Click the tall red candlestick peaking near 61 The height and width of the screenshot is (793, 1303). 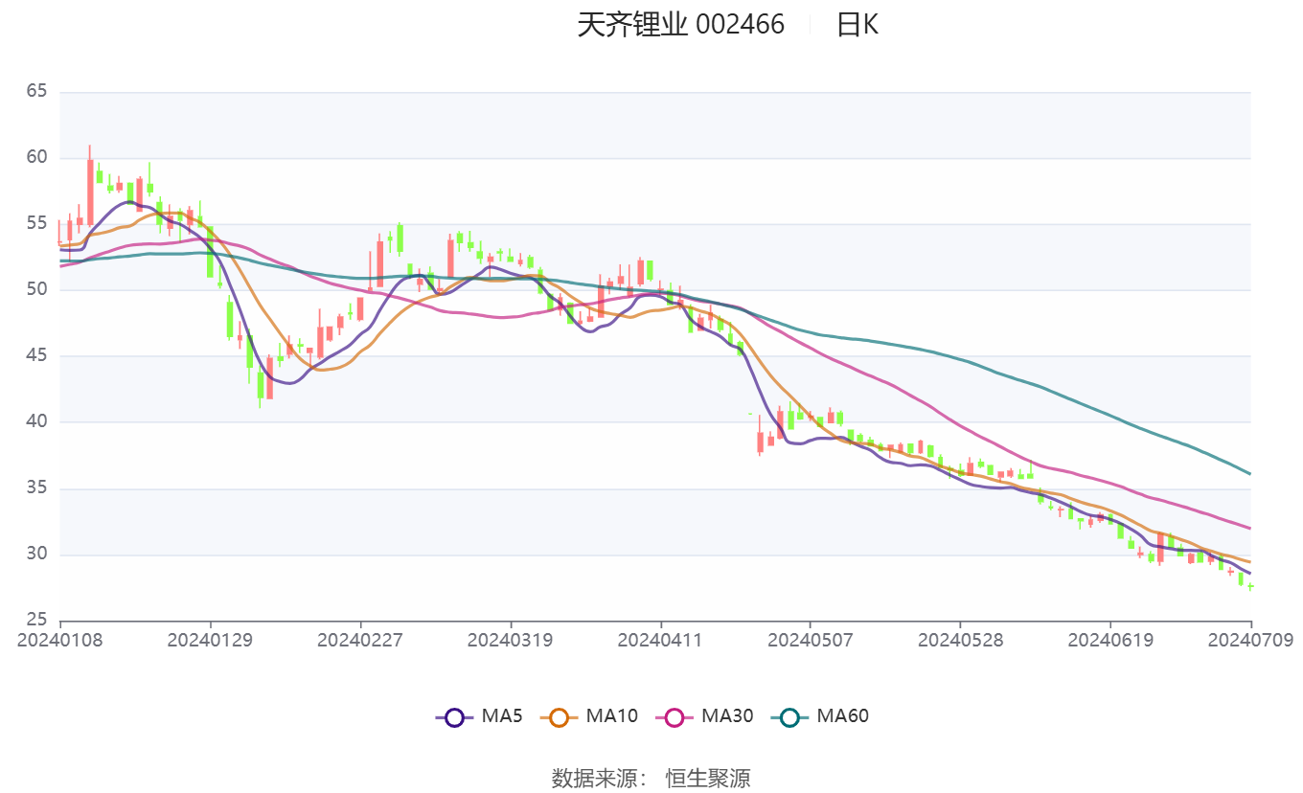pos(90,192)
